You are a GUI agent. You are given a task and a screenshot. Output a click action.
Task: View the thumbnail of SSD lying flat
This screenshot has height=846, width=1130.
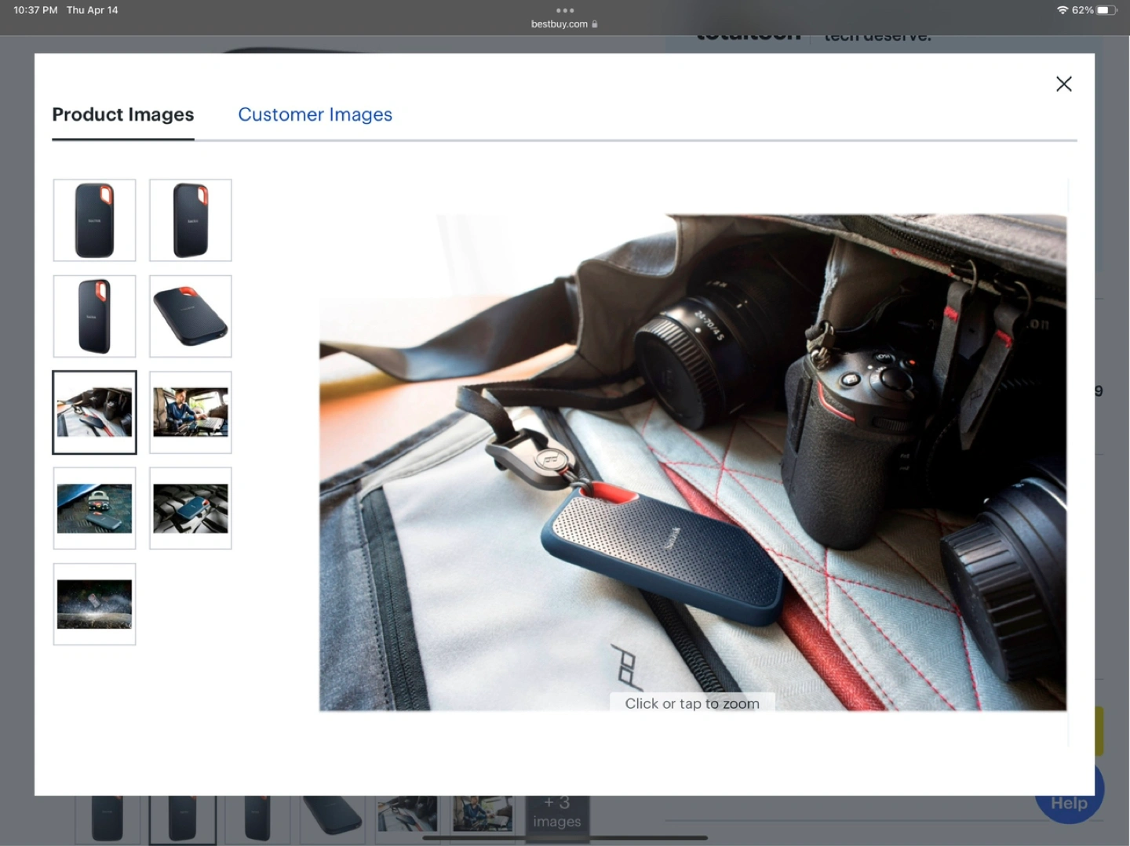(x=191, y=316)
